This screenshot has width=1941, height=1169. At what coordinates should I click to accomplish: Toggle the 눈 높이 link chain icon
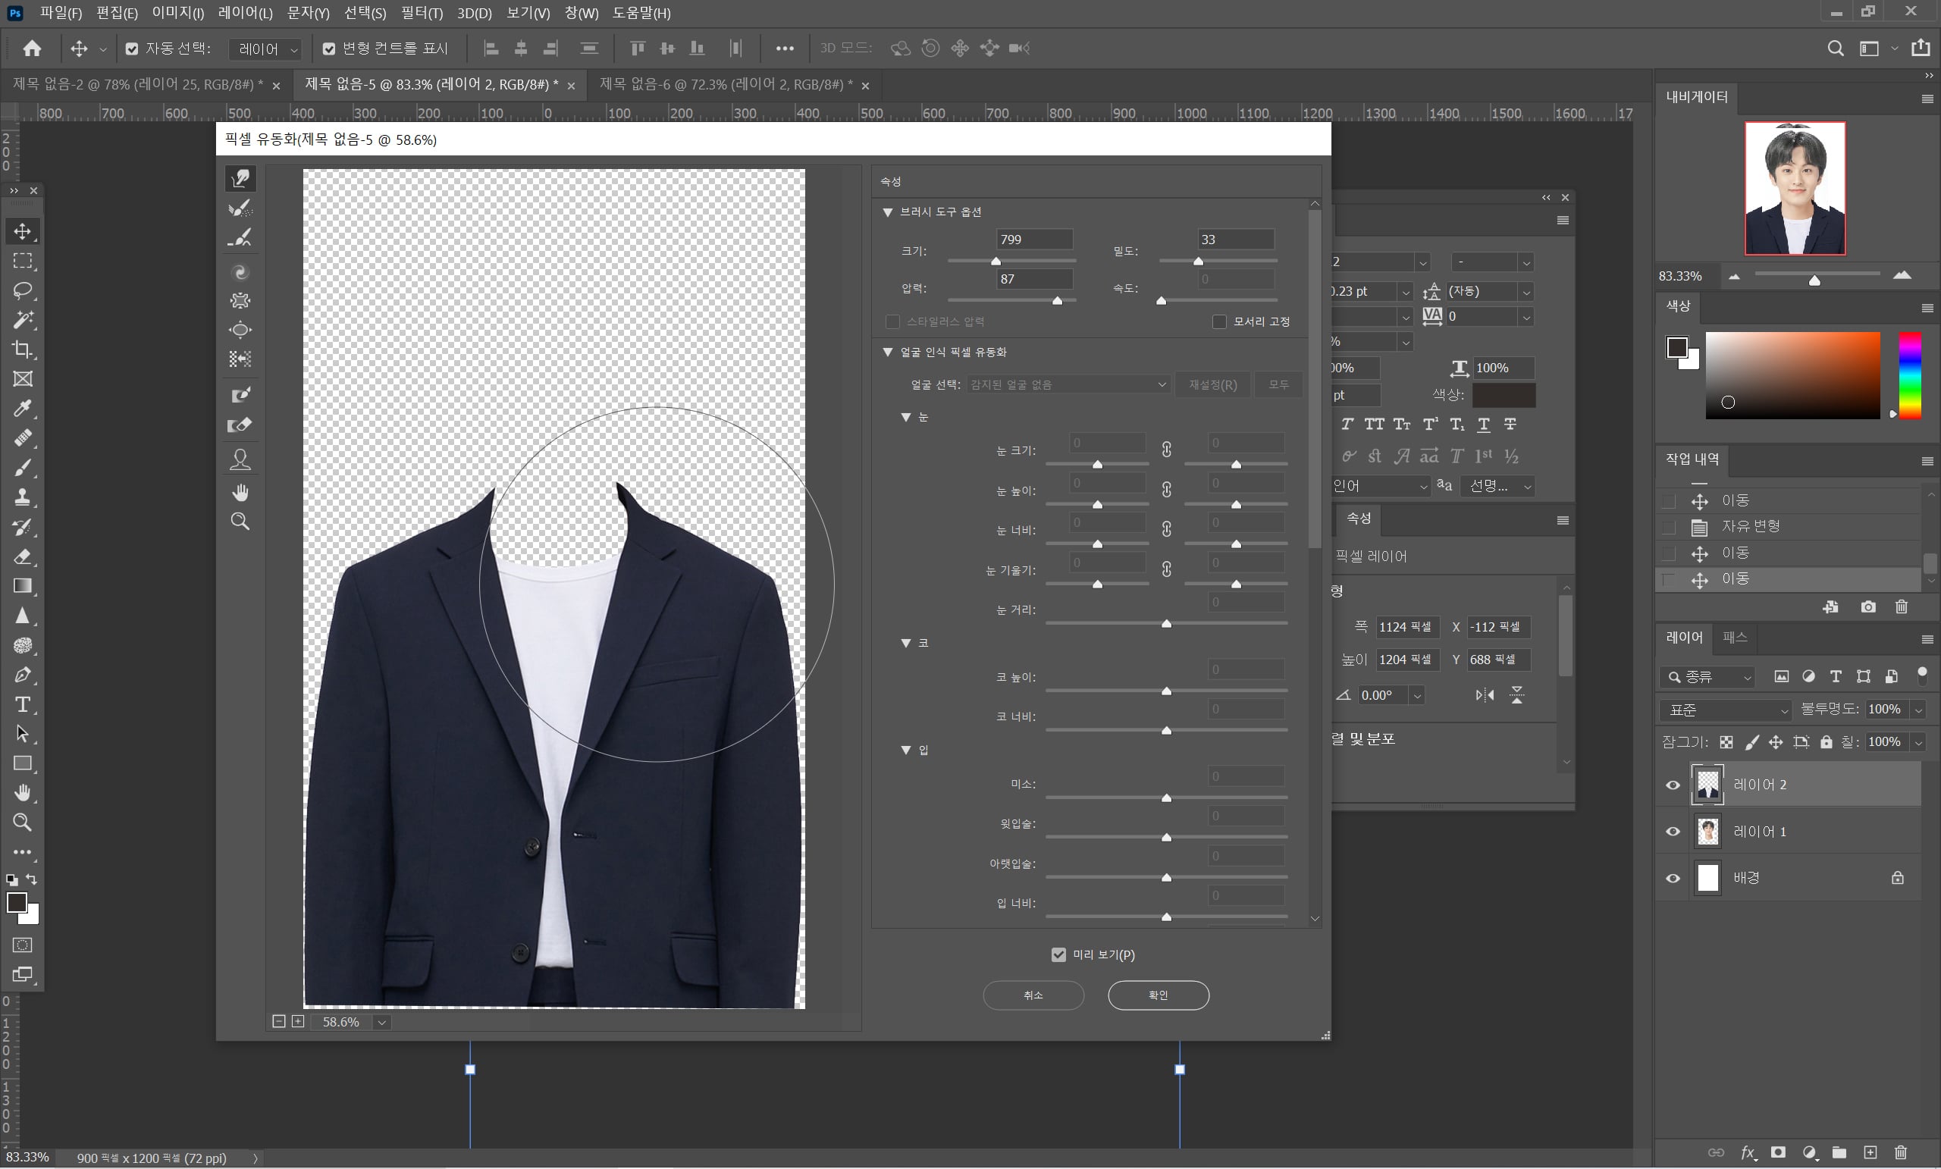(1166, 489)
